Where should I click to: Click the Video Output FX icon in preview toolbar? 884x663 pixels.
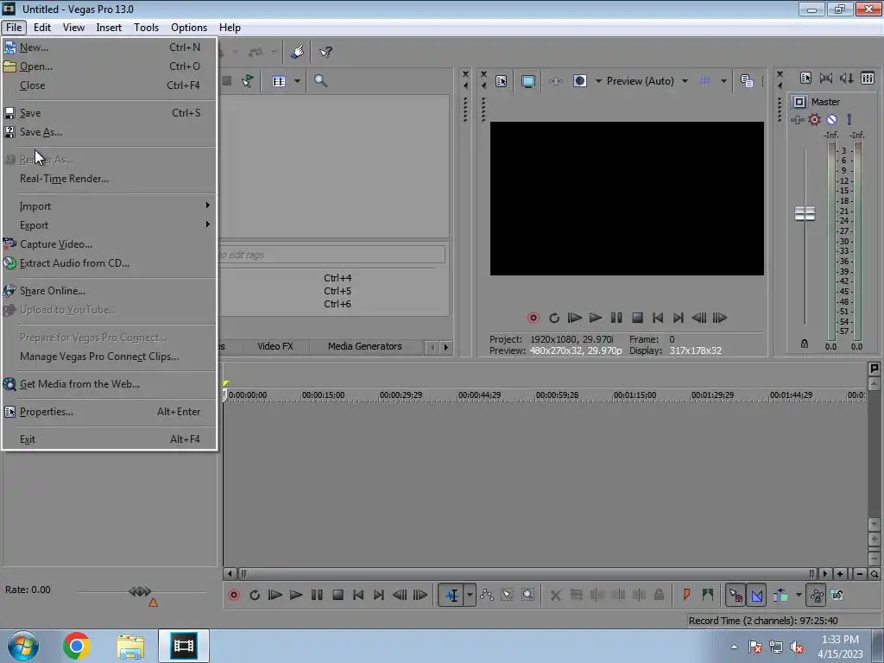(556, 81)
